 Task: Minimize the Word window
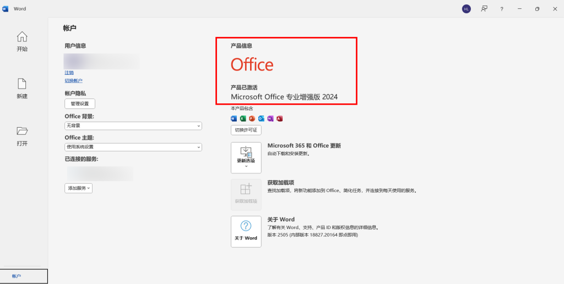coord(519,9)
